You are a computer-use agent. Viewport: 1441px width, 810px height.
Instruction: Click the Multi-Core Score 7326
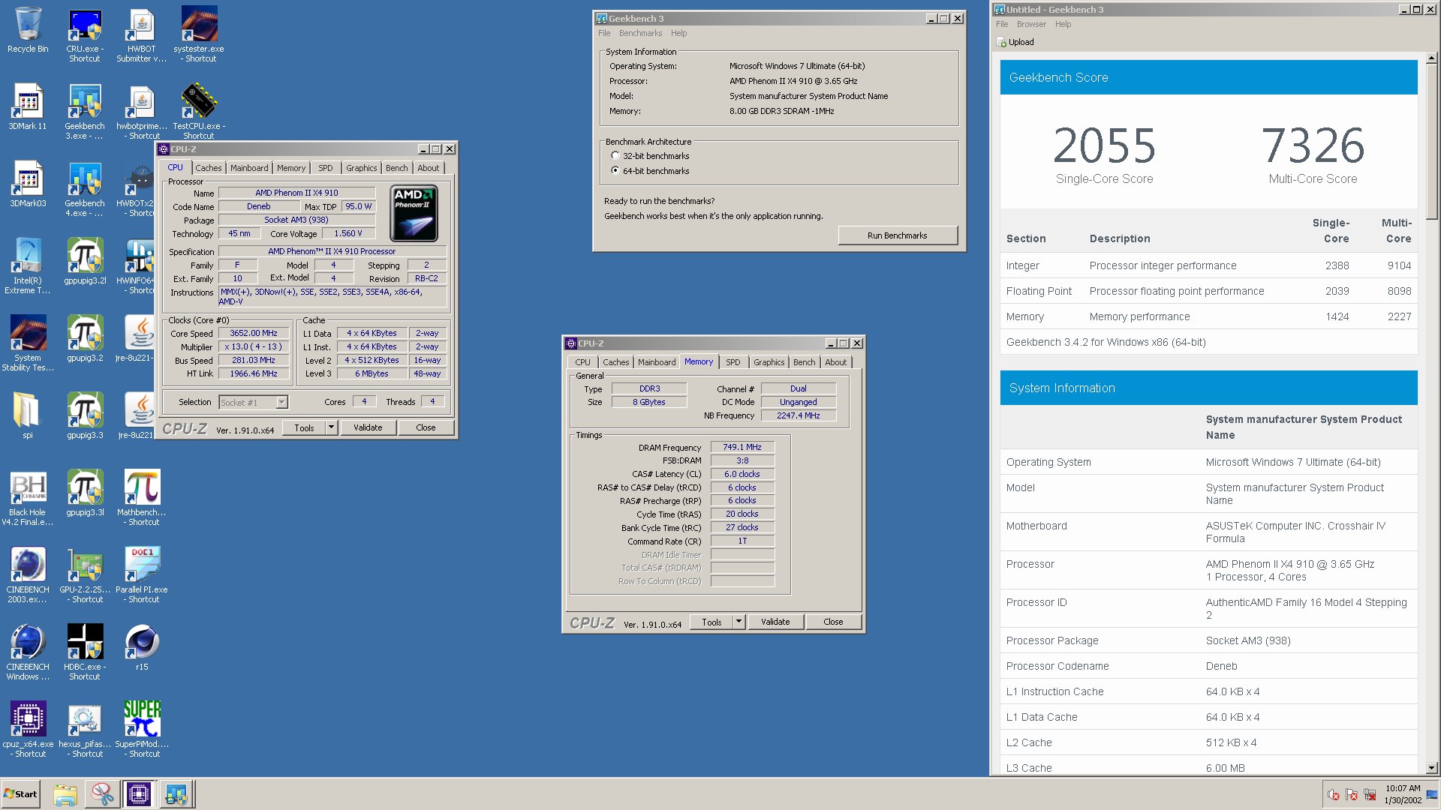[1313, 145]
